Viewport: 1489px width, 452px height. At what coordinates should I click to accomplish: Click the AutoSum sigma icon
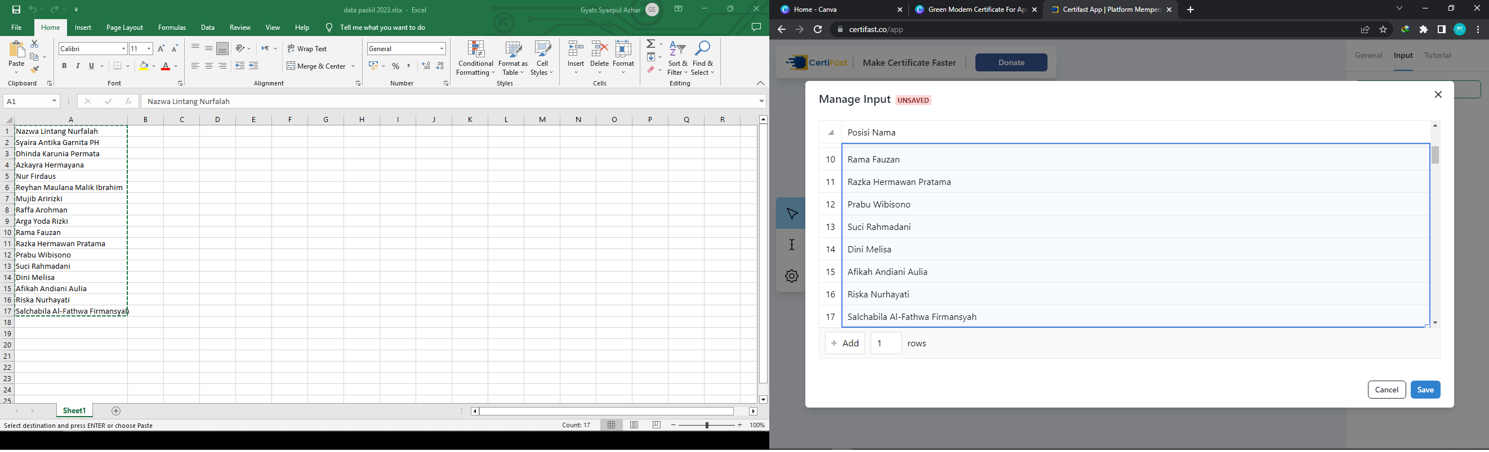tap(651, 44)
